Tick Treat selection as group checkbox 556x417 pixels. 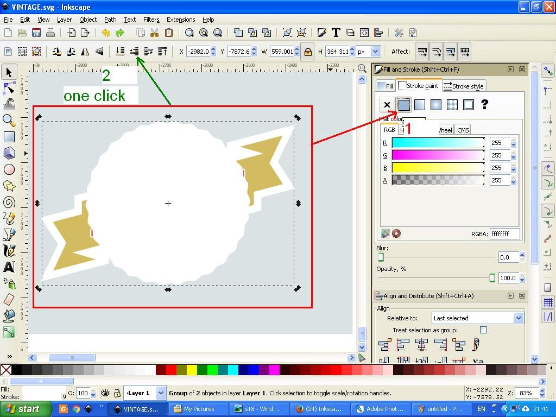tap(483, 330)
